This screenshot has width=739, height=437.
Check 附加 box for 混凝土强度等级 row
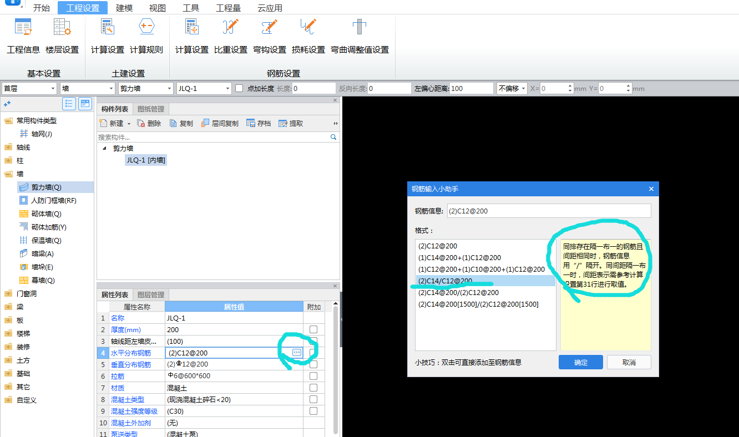pyautogui.click(x=313, y=411)
